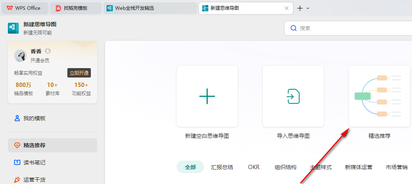The image size is (412, 184).
Task: Select the 市场营销 filter tab
Action: [x=397, y=167]
